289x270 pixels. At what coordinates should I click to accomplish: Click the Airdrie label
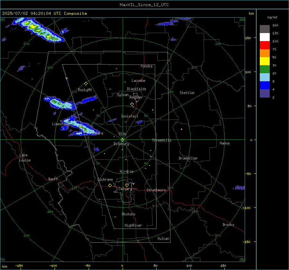coord(127,171)
